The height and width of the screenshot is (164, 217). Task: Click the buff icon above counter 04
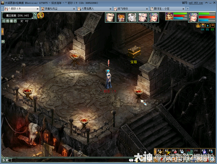tap(203, 26)
